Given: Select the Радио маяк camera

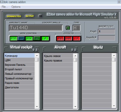Looking at the screenshot, I should point(19,83).
